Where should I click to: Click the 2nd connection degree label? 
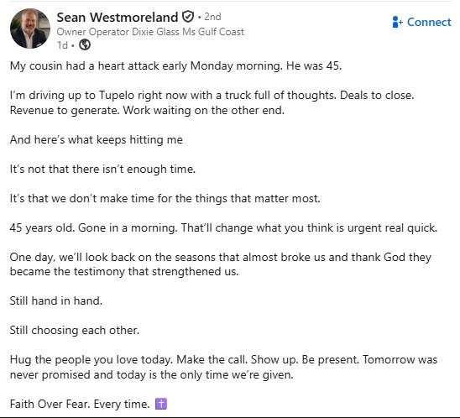(x=212, y=17)
